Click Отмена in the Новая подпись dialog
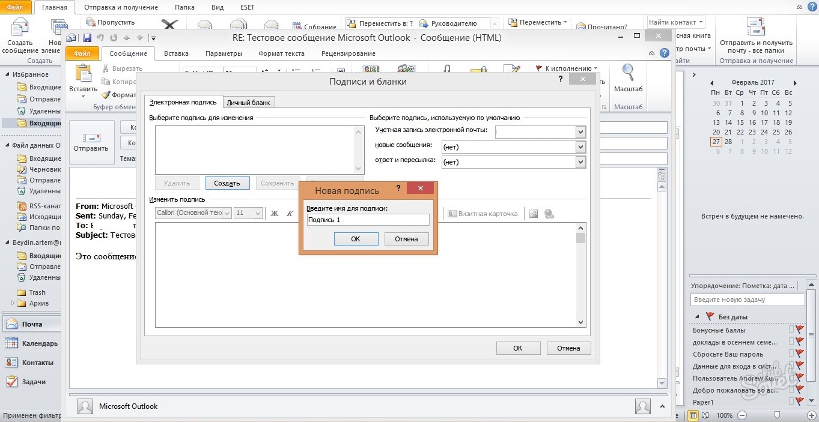 [x=406, y=239]
